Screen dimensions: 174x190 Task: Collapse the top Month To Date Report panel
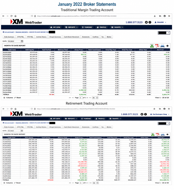[x=167, y=46]
